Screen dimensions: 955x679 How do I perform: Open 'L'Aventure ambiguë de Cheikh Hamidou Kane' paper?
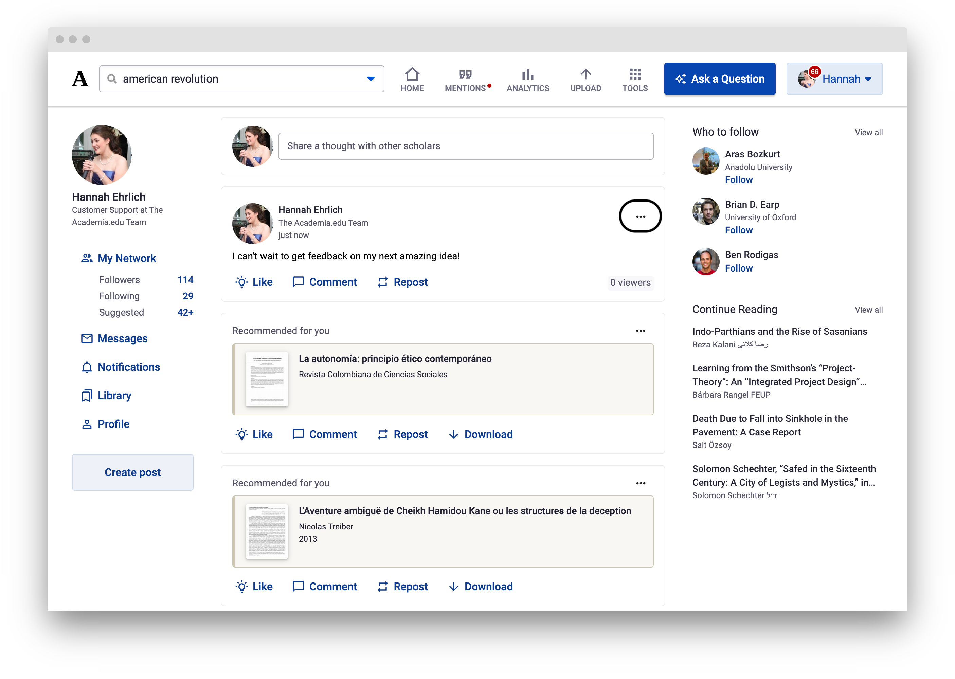(x=465, y=511)
